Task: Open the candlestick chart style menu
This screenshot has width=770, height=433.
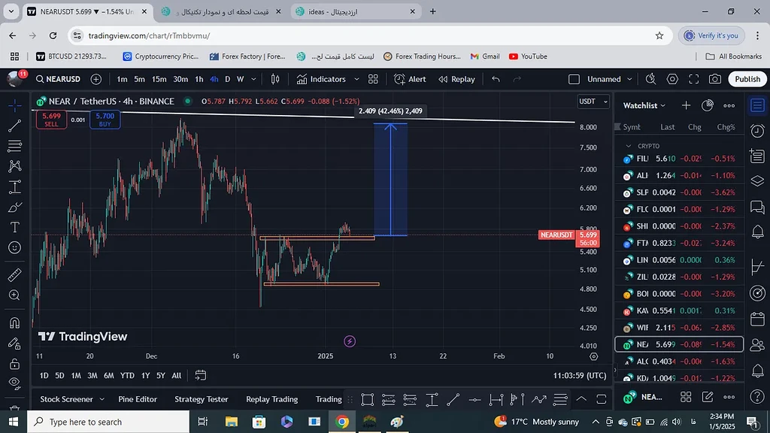Action: pyautogui.click(x=275, y=79)
